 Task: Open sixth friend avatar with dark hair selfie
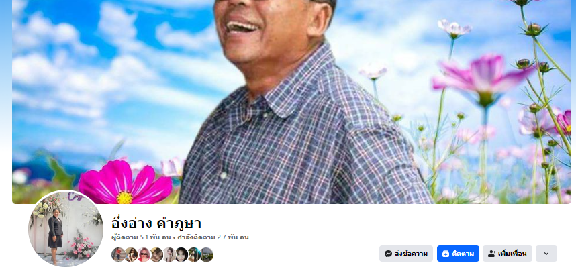coord(181,254)
